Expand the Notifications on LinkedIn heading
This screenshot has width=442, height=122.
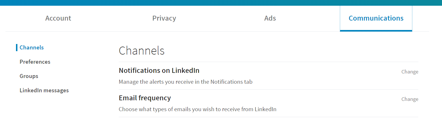[159, 70]
